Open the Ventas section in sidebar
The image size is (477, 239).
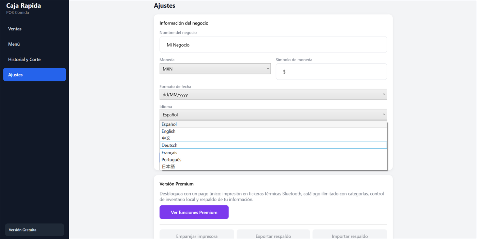[x=34, y=29]
